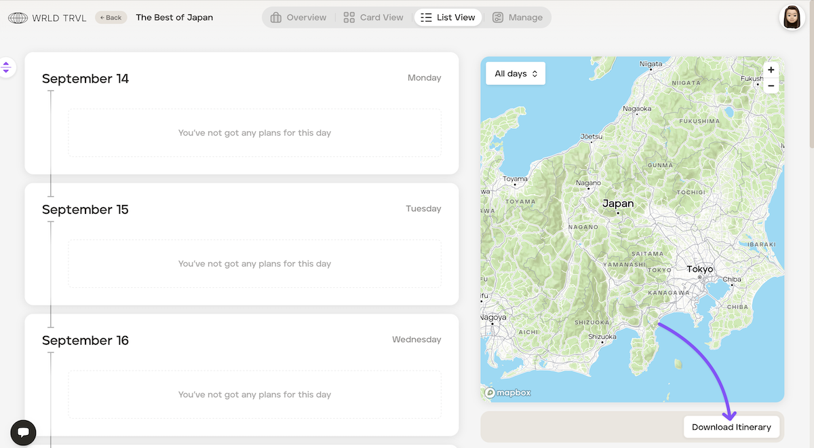814x448 pixels.
Task: Open the chat support bubble
Action: (x=23, y=432)
